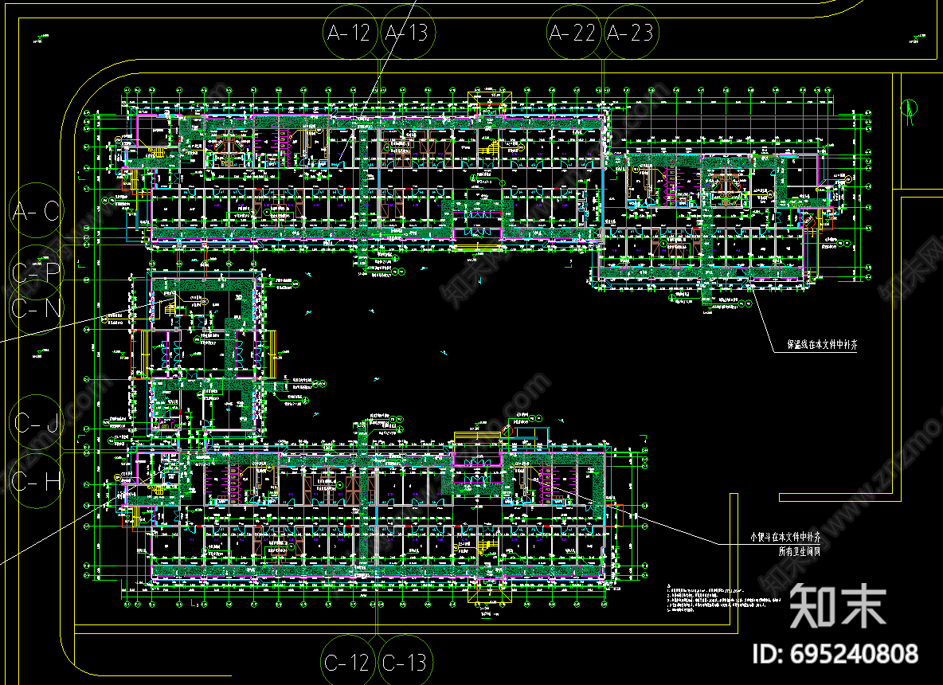Click the C-N grid bubble
The image size is (943, 685).
[37, 307]
